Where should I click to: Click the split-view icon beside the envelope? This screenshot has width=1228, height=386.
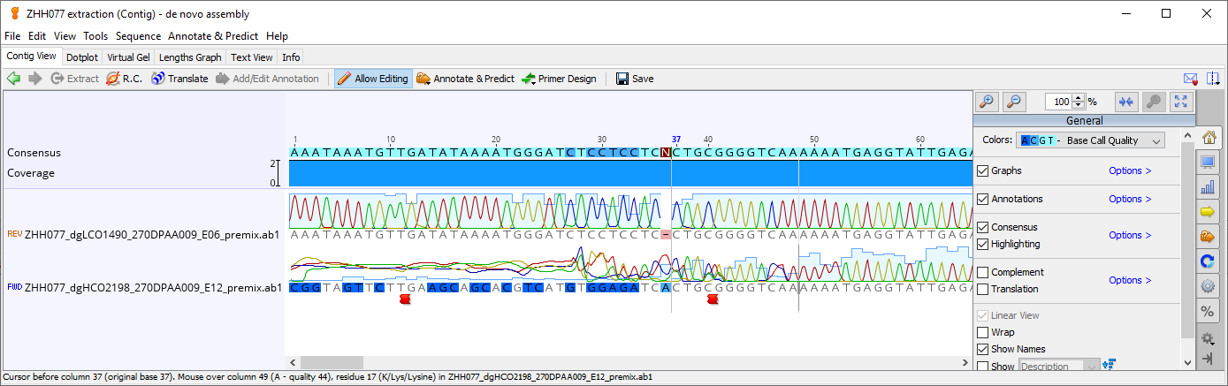(1212, 79)
